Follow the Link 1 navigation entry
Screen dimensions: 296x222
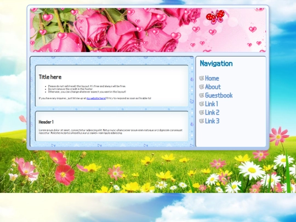[212, 104]
